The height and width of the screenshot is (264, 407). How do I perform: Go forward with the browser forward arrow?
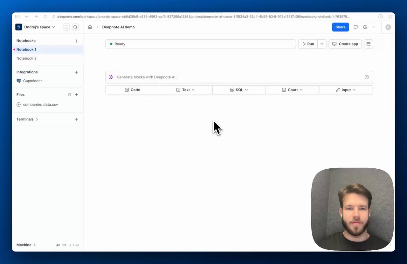(36, 17)
